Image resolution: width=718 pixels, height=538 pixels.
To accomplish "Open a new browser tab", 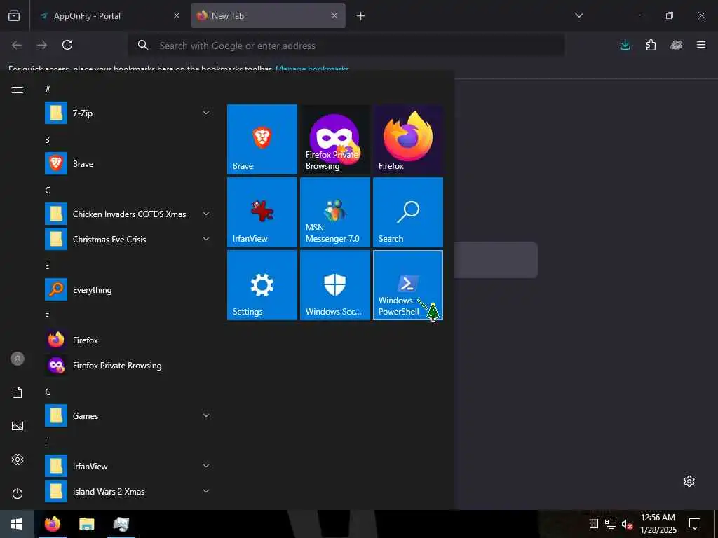I will tap(360, 16).
